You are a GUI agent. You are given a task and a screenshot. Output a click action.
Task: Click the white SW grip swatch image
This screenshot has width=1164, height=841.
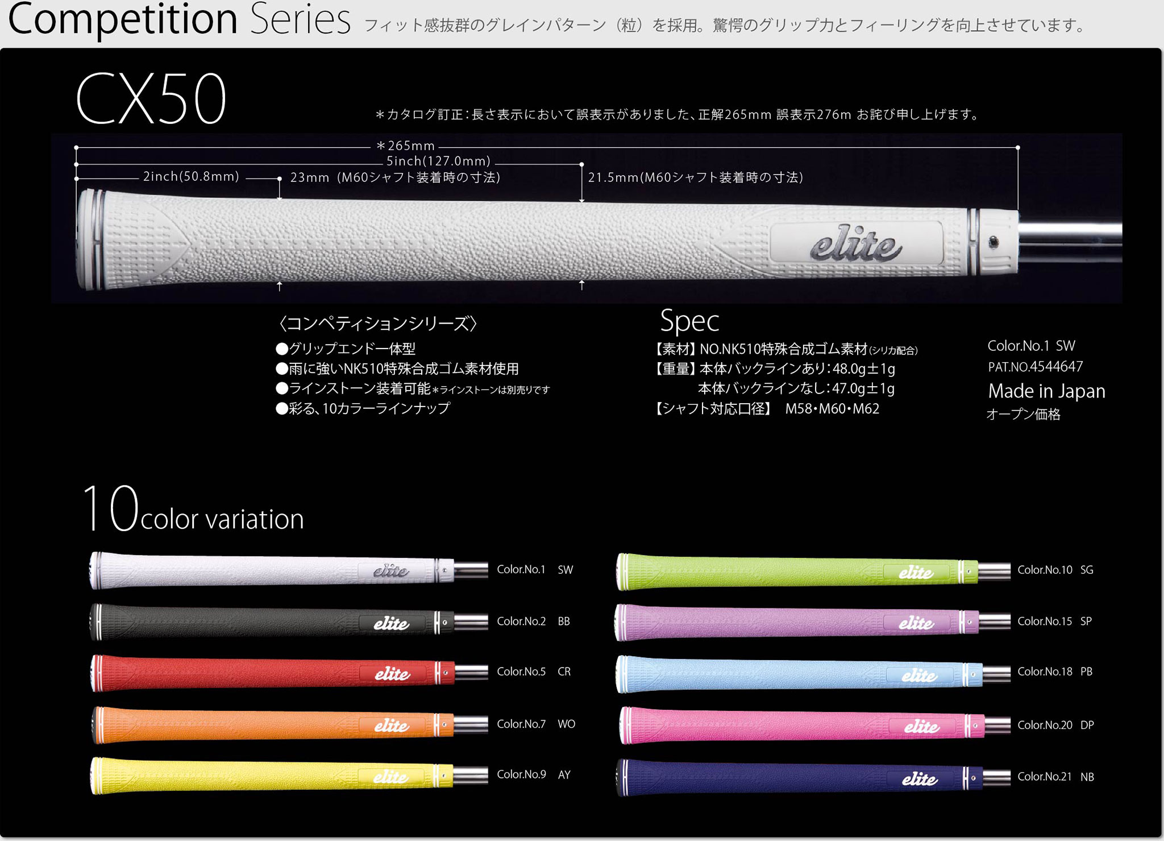tap(289, 570)
